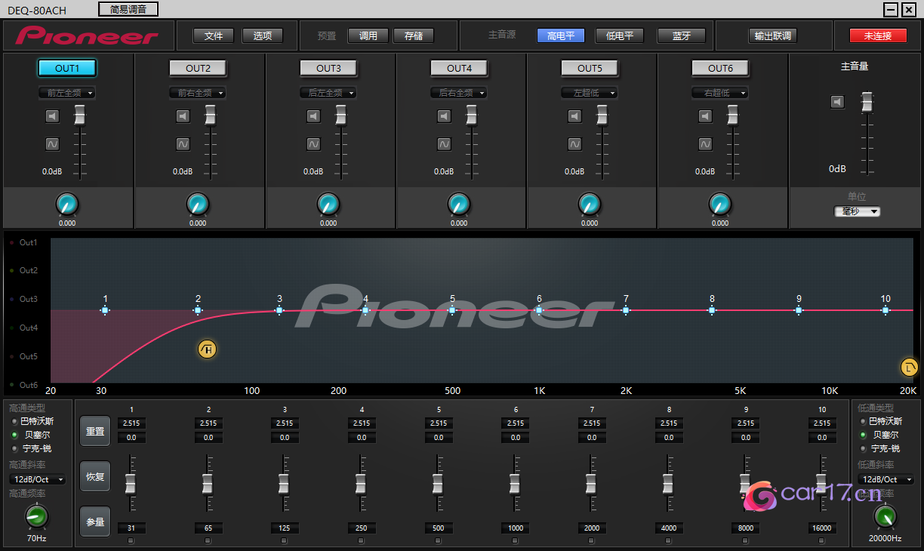This screenshot has width=924, height=551.
Task: Expand the 单位 unit dropdown showing 毫秒
Action: [857, 211]
